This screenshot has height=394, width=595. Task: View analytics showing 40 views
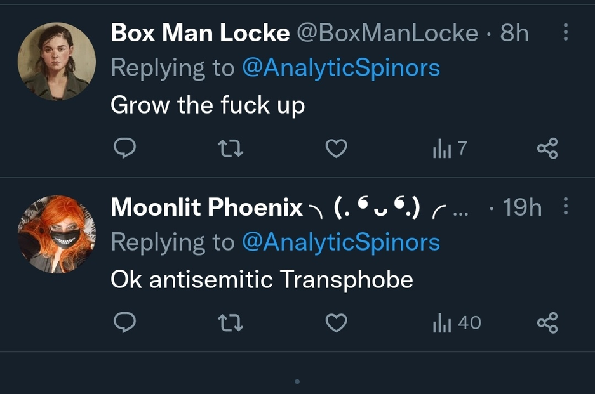click(456, 323)
